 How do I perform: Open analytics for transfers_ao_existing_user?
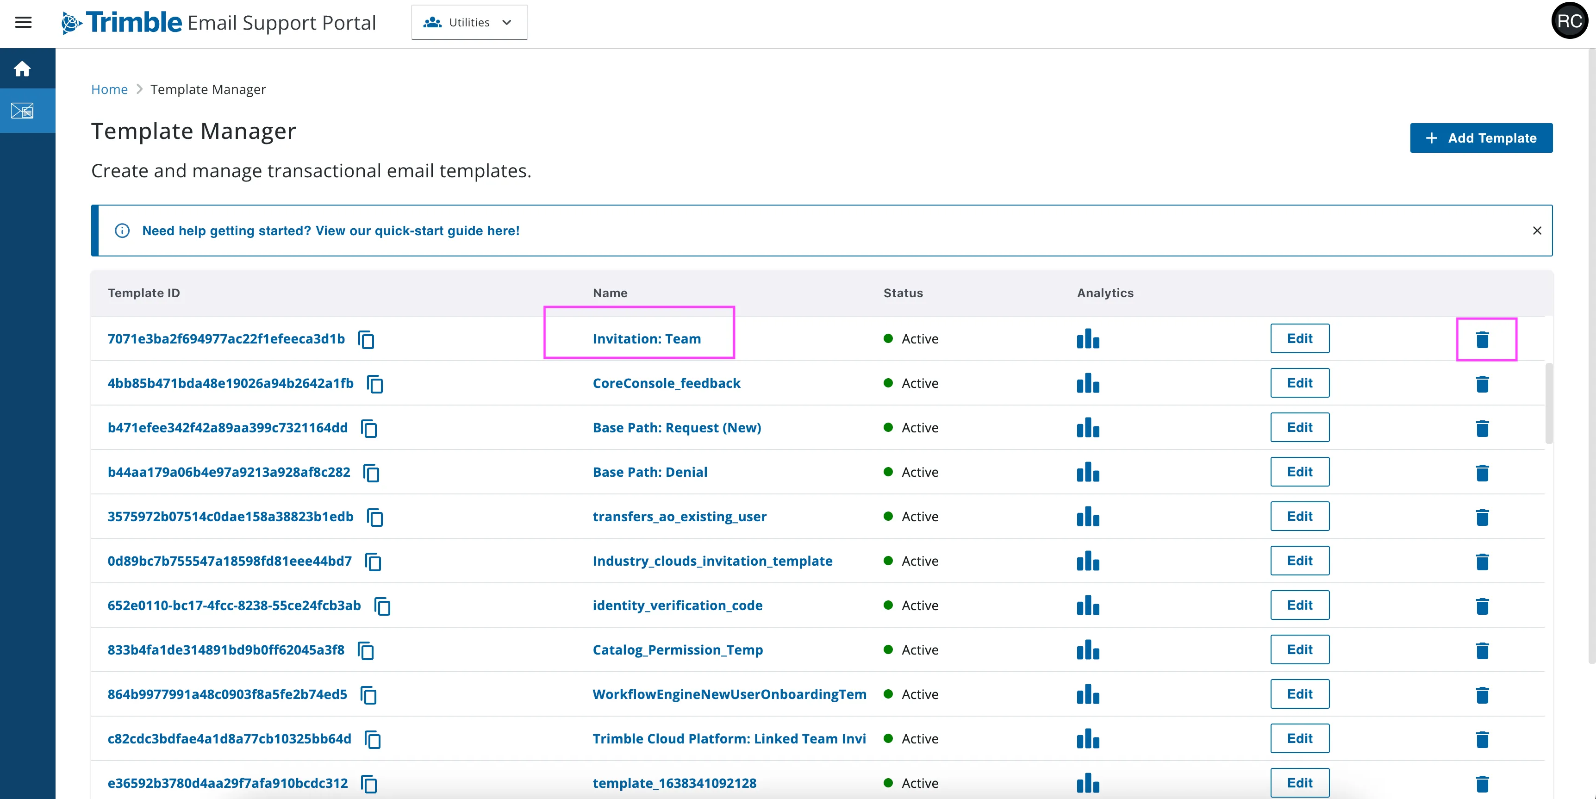click(1088, 516)
